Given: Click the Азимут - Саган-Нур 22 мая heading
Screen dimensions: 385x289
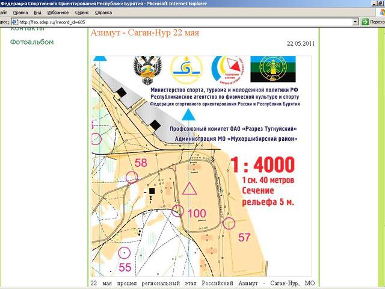Looking at the screenshot, I should point(144,33).
